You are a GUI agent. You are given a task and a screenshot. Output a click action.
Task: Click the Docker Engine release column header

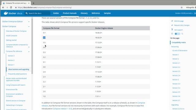(x=104, y=28)
